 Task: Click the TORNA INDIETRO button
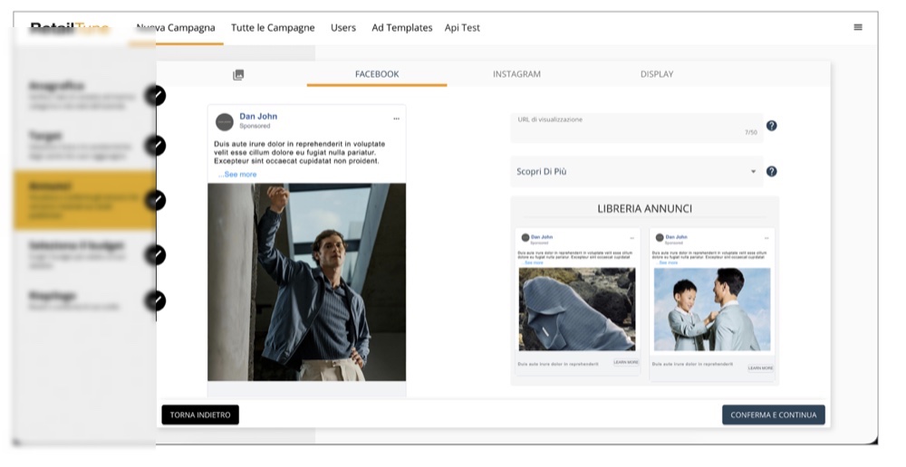click(200, 415)
